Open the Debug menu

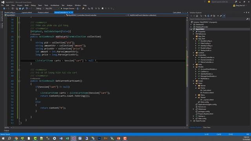pyautogui.click(x=33, y=5)
